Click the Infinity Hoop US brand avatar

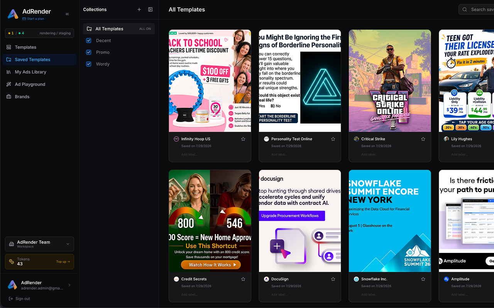coord(176,139)
